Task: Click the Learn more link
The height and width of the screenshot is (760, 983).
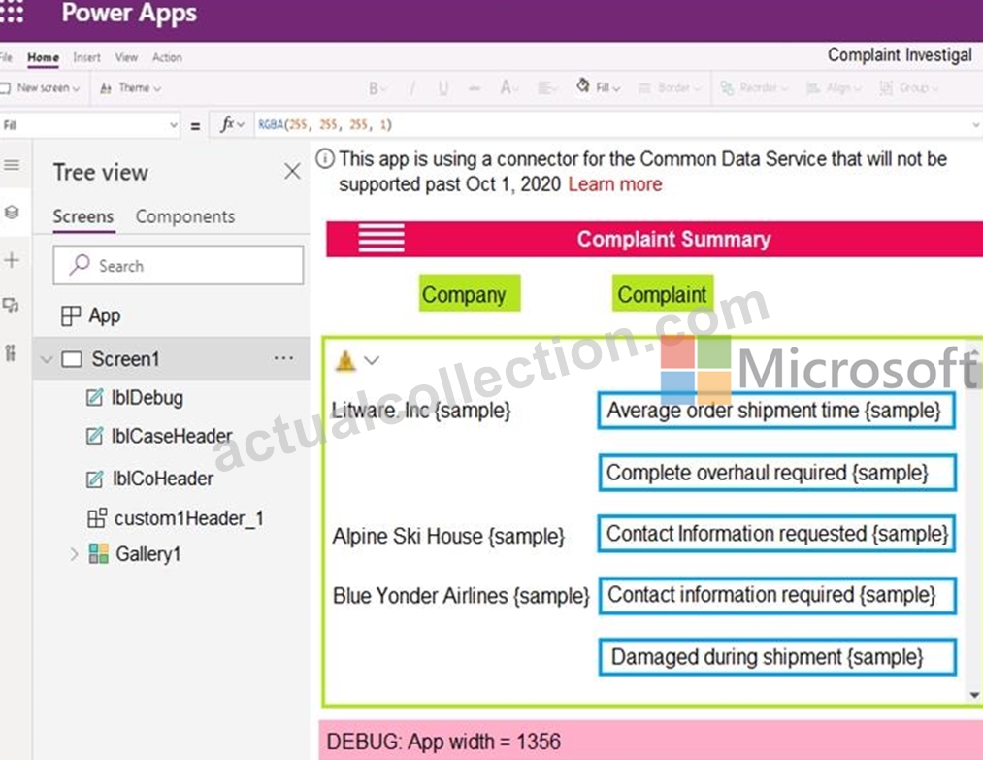Action: tap(615, 184)
